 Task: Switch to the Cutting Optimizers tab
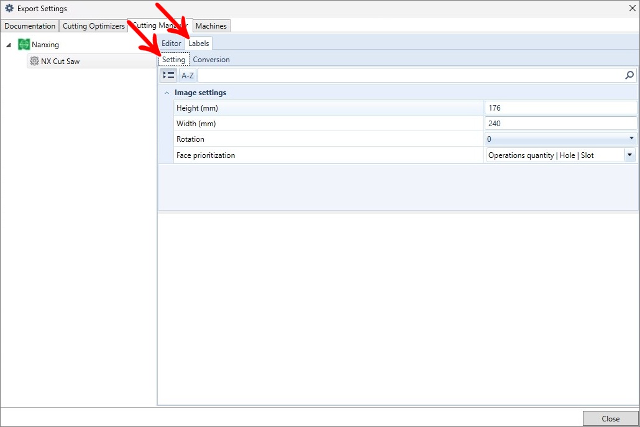point(93,25)
